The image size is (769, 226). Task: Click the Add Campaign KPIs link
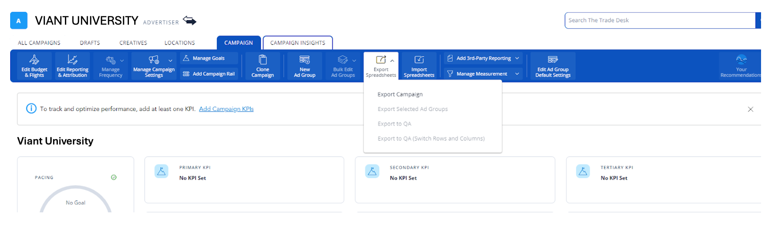point(226,109)
